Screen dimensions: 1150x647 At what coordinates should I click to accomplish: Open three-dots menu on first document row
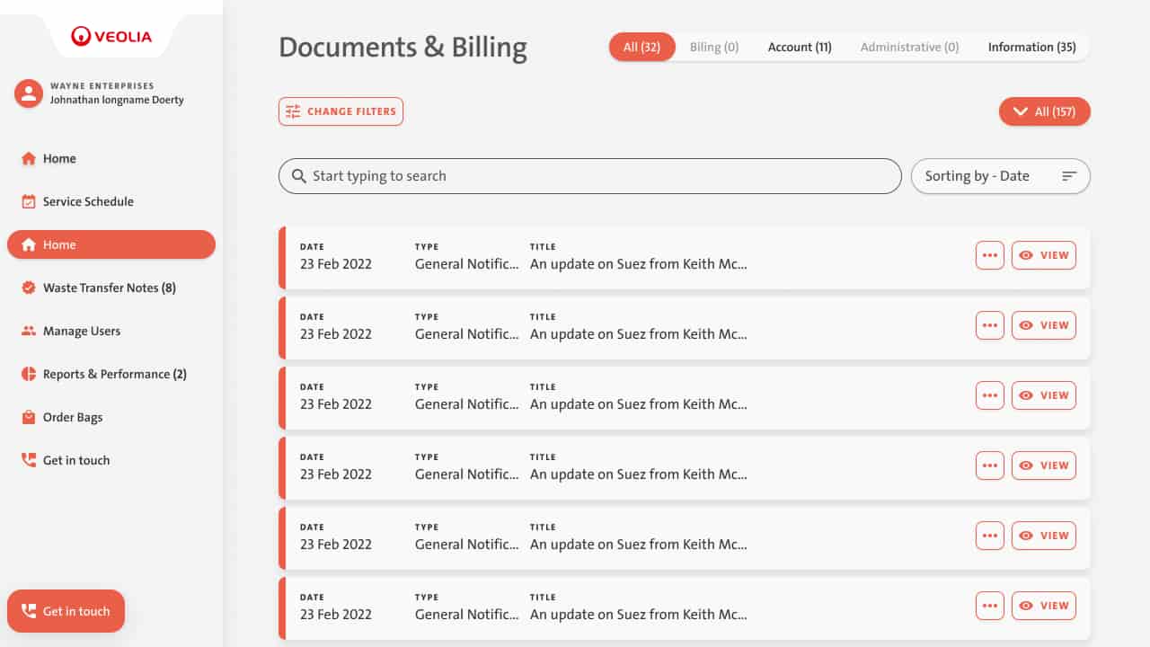[989, 255]
